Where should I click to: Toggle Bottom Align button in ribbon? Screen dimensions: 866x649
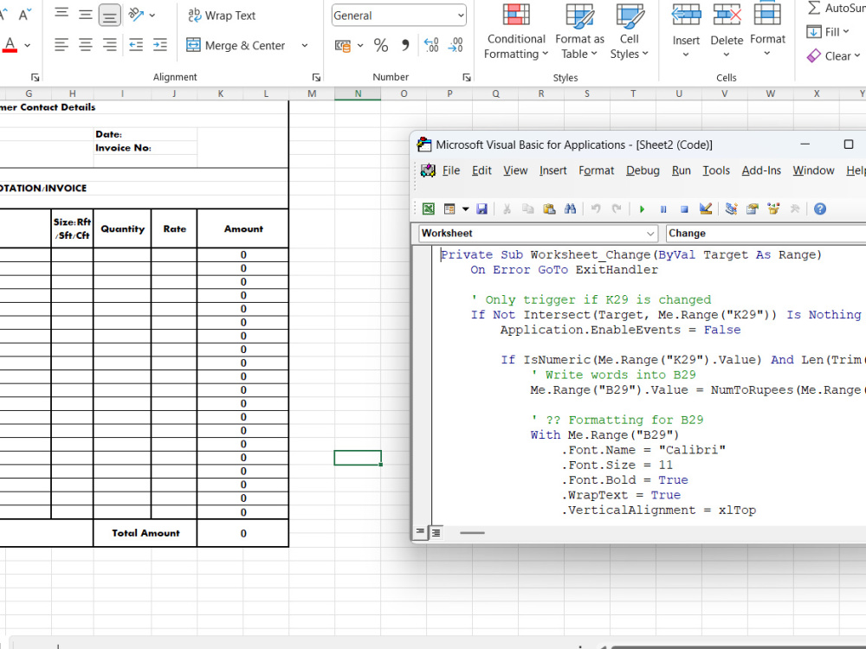tap(109, 15)
